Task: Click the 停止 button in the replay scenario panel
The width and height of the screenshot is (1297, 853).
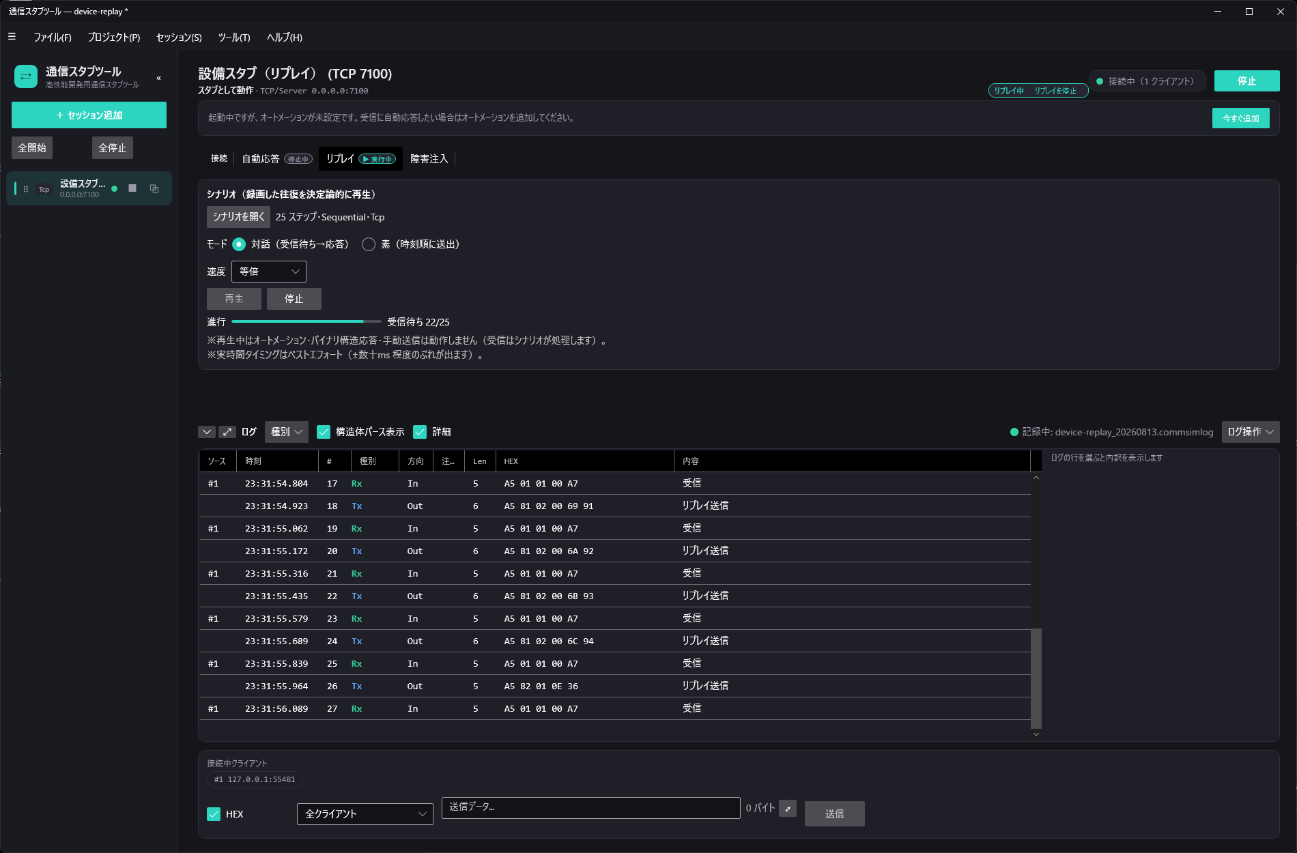Action: click(x=294, y=299)
